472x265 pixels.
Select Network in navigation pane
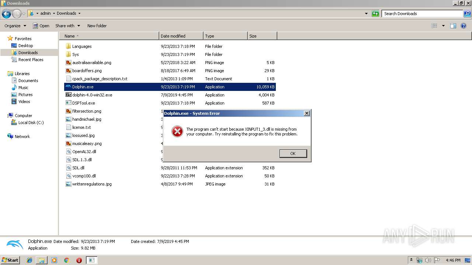[x=22, y=137]
